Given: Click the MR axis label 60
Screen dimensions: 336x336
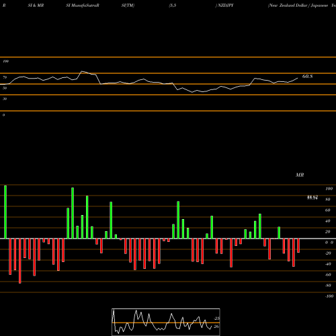Looking at the screenshot, I should [328, 210].
